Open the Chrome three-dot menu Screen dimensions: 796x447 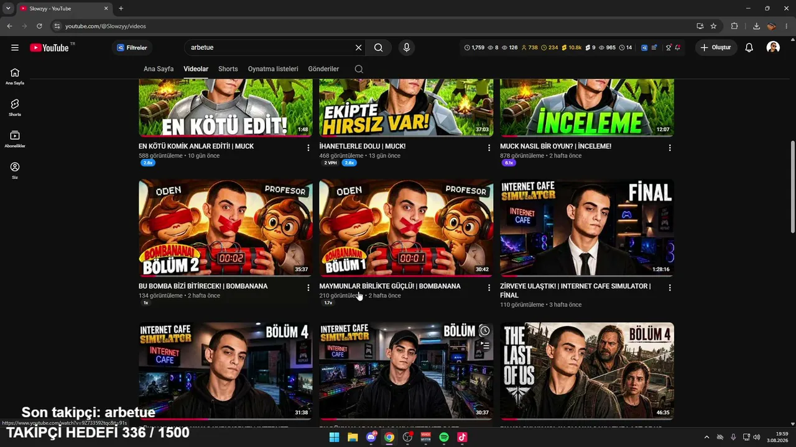pos(787,26)
